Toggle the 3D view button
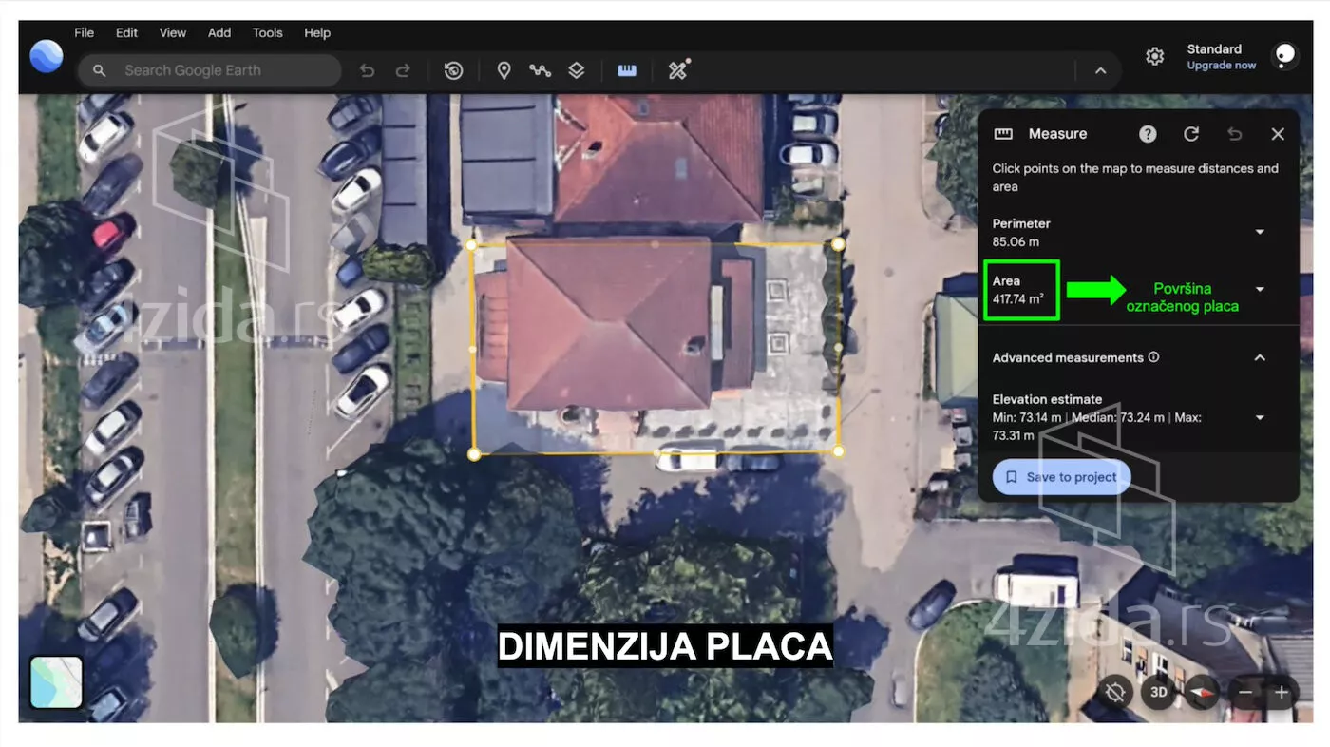The image size is (1330, 747). (1158, 692)
